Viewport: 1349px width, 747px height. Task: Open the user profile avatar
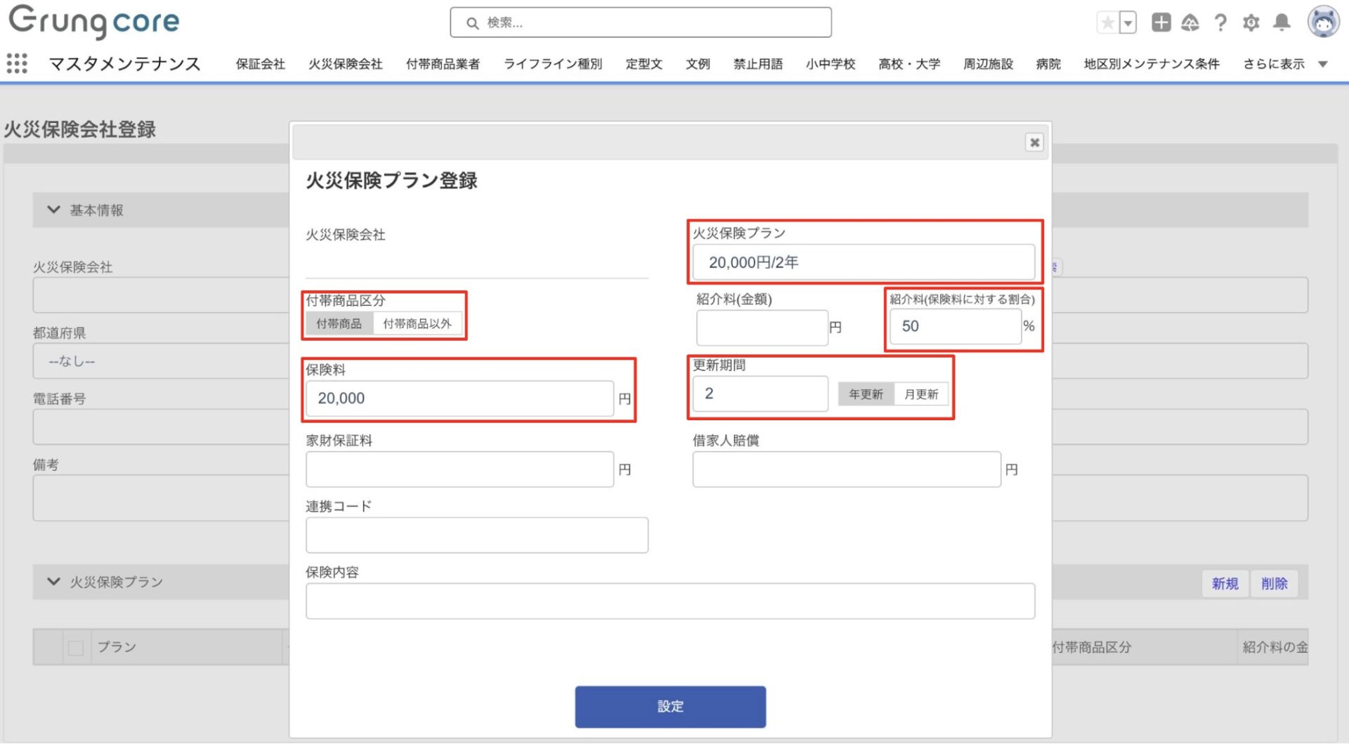[1322, 22]
